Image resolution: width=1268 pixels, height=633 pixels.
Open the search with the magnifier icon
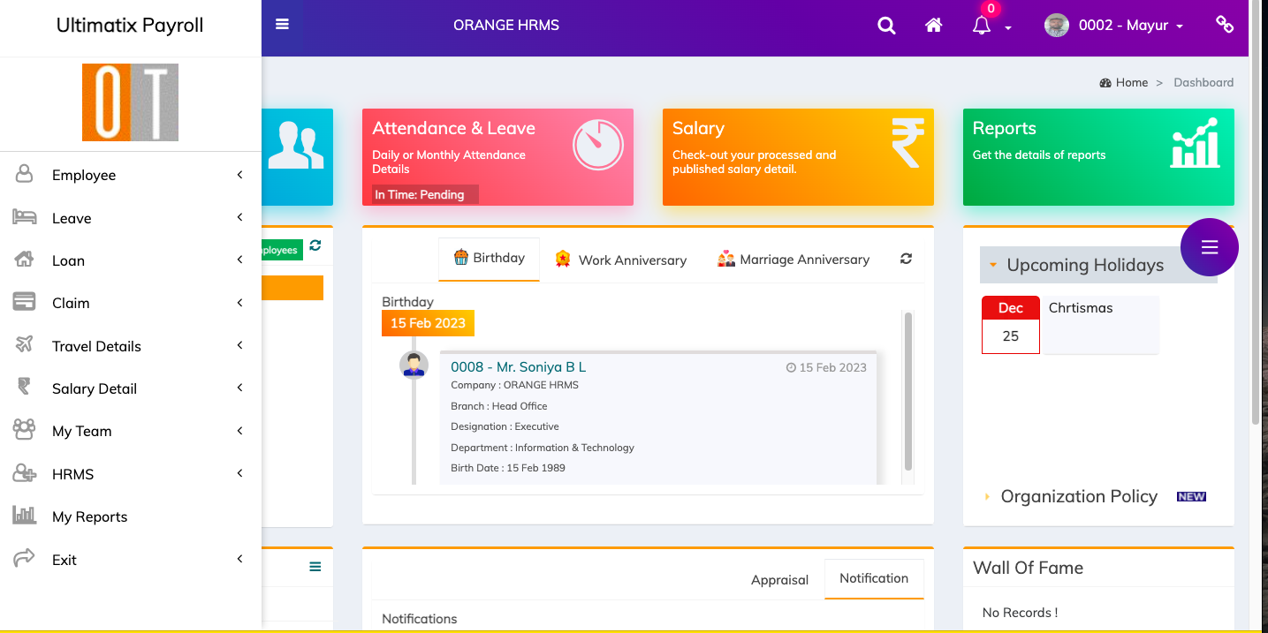[886, 25]
